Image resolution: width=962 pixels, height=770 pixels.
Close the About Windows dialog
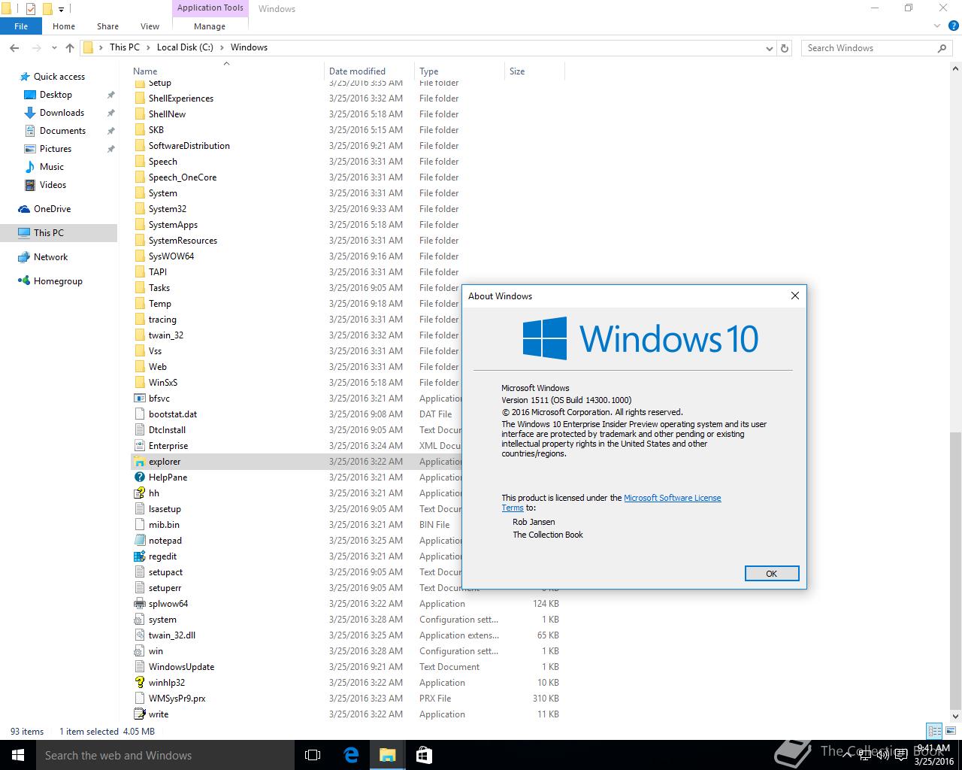point(794,296)
